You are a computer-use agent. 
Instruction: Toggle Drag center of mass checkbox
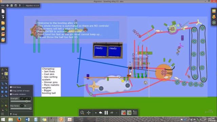(x=11, y=91)
